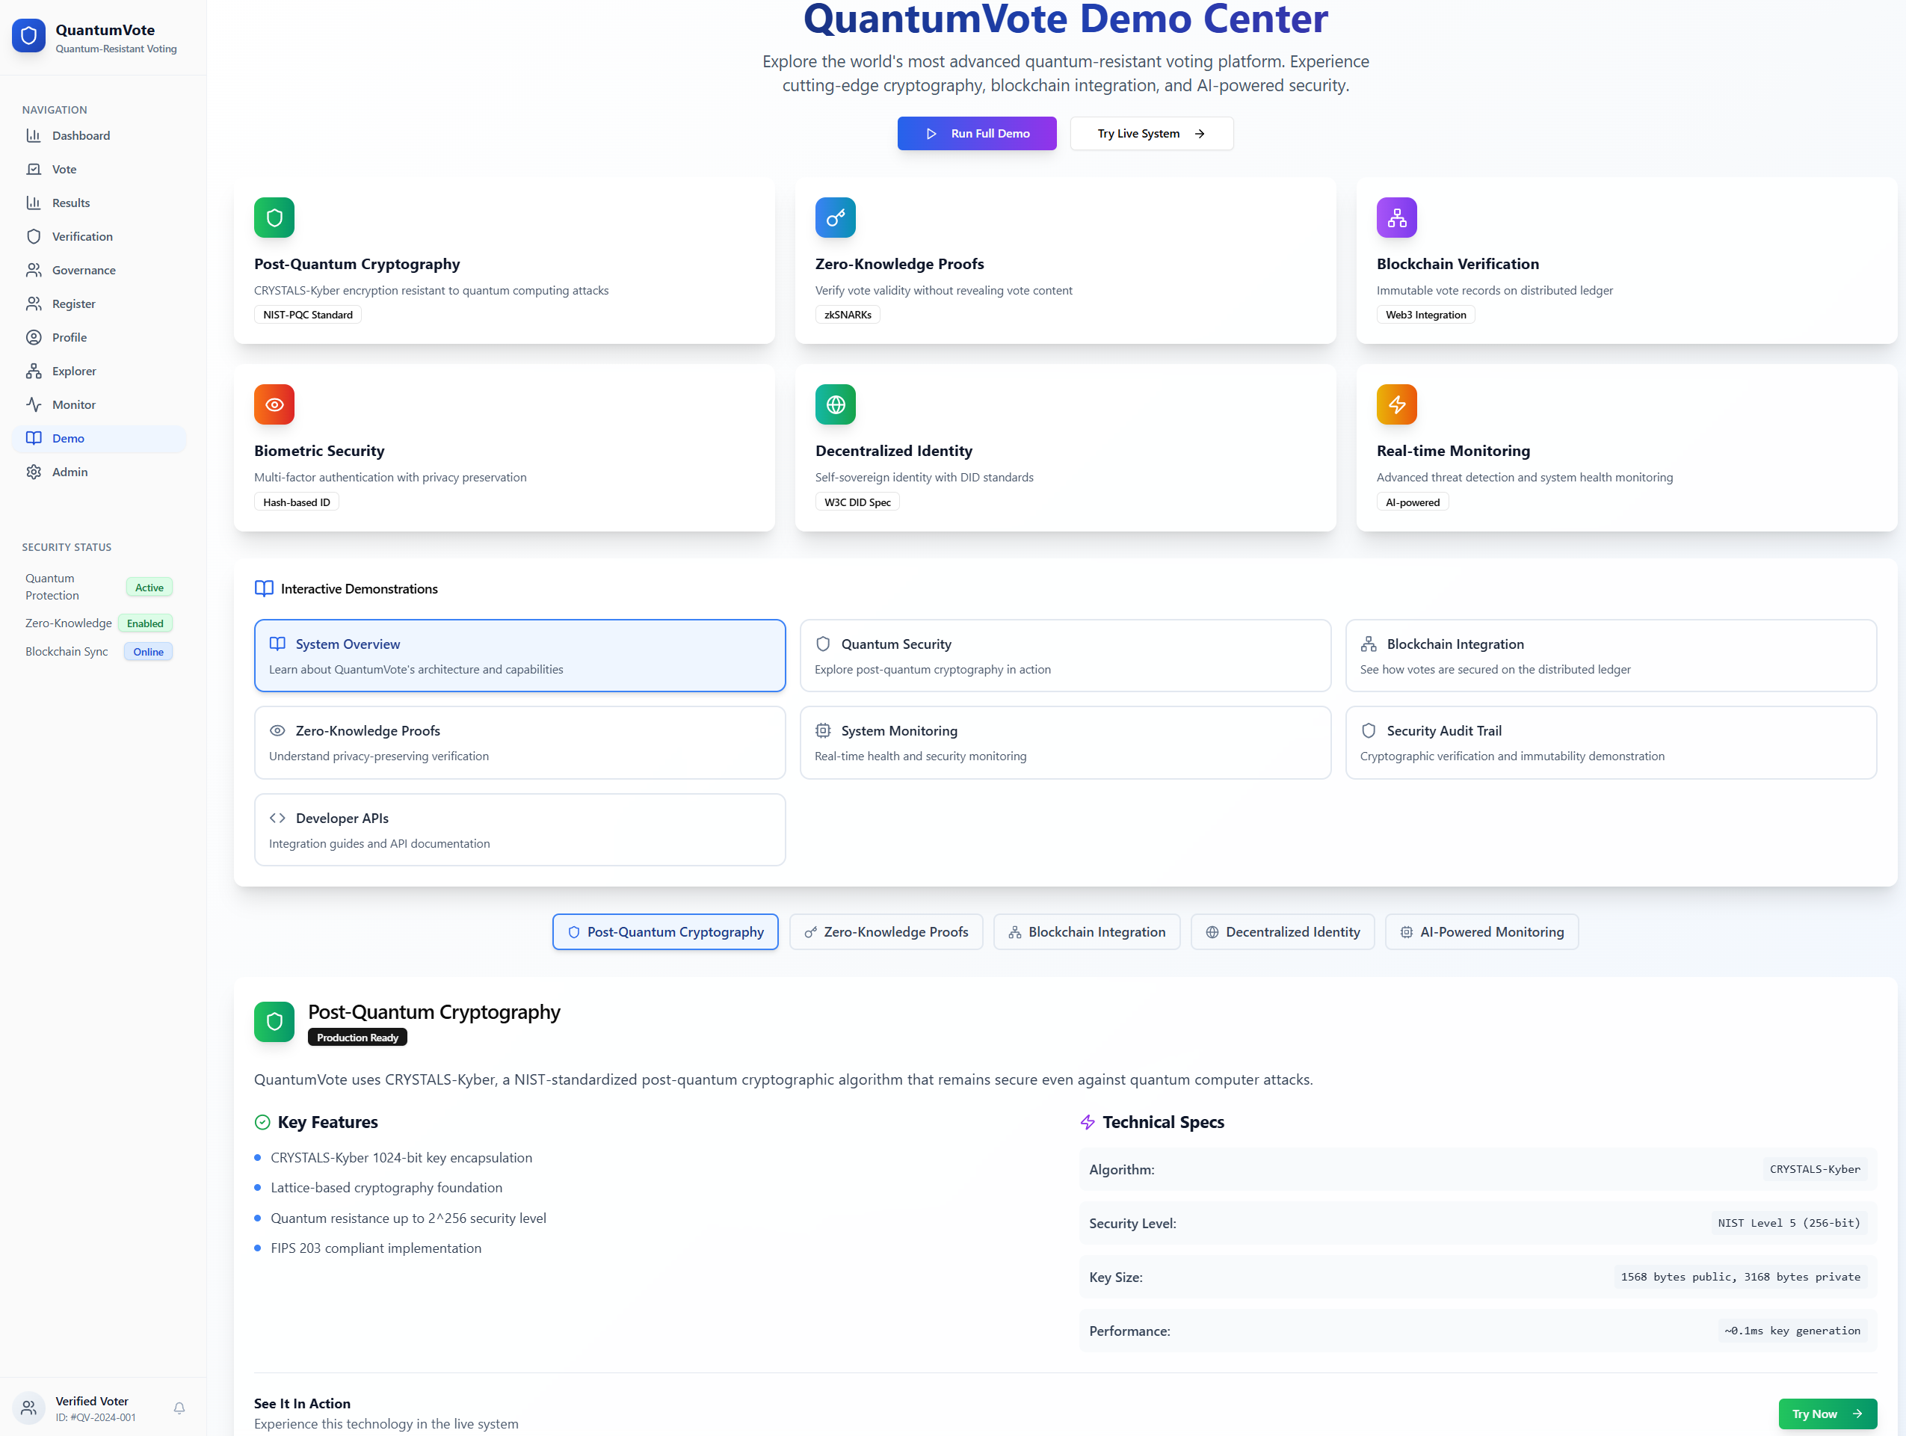The height and width of the screenshot is (1436, 1906).
Task: Open the Security Audit Trail demonstration
Action: (x=1611, y=743)
